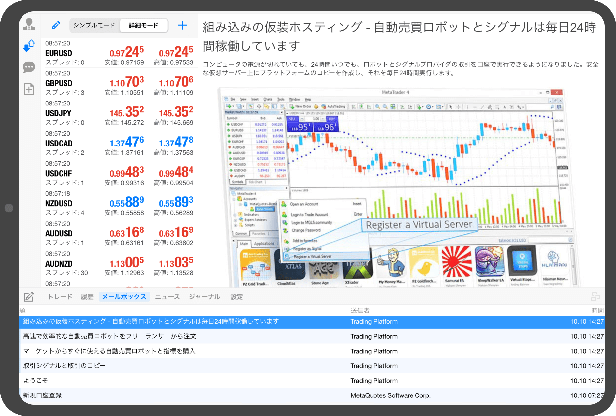Image resolution: width=616 pixels, height=416 pixels.
Task: Switch to シンプルモード view
Action: (94, 25)
